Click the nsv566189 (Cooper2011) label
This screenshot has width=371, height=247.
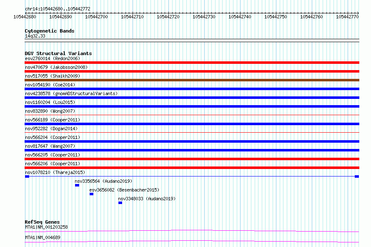(x=53, y=120)
